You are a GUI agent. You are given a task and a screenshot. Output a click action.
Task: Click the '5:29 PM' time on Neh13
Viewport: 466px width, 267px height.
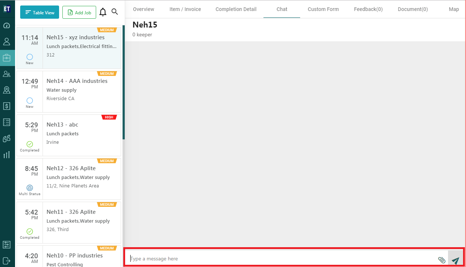click(31, 127)
